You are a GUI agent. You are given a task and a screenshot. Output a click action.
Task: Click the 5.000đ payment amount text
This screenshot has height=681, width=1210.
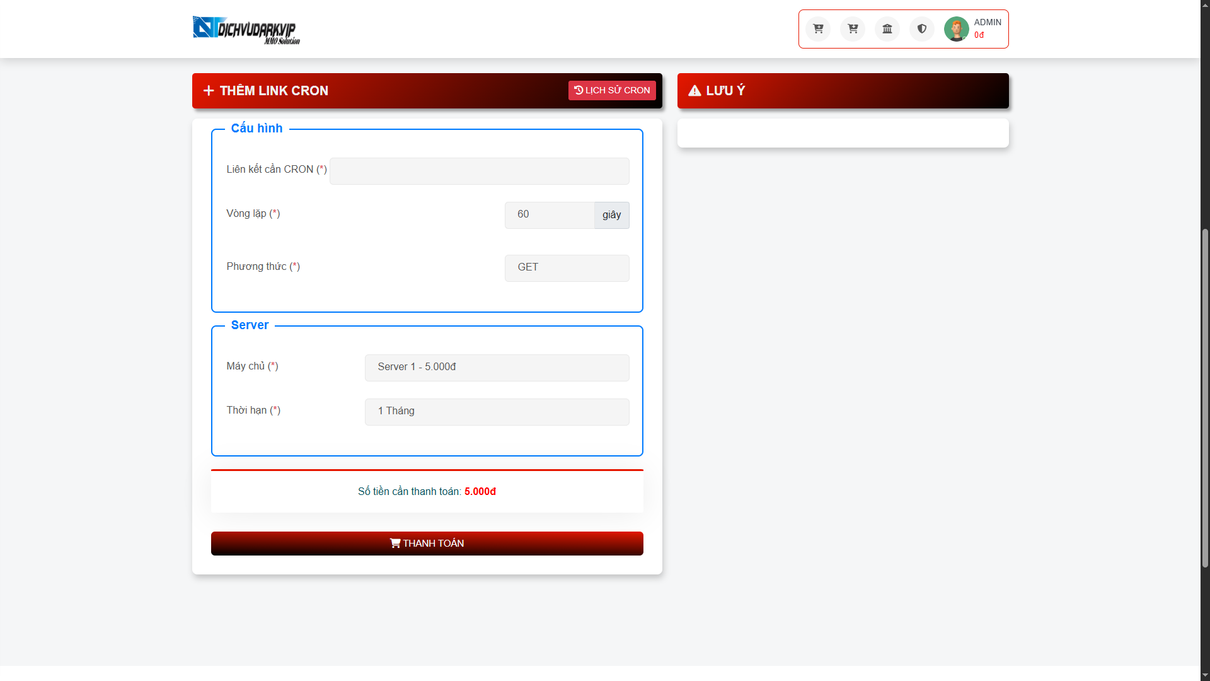click(480, 492)
